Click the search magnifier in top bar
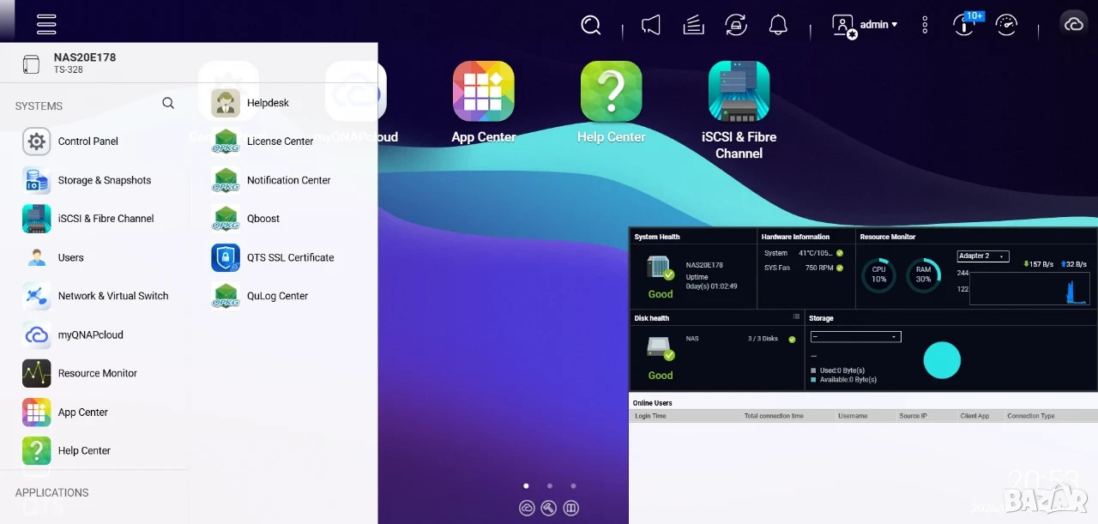The height and width of the screenshot is (524, 1098). click(591, 25)
